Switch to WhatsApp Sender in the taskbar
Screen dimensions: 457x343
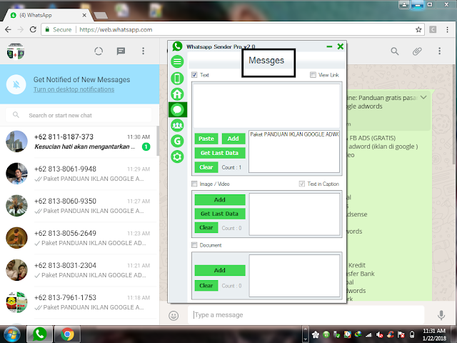39,334
